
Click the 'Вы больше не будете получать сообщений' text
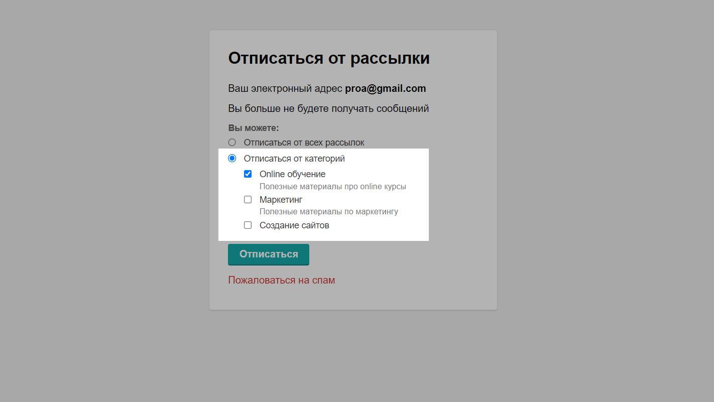point(328,108)
